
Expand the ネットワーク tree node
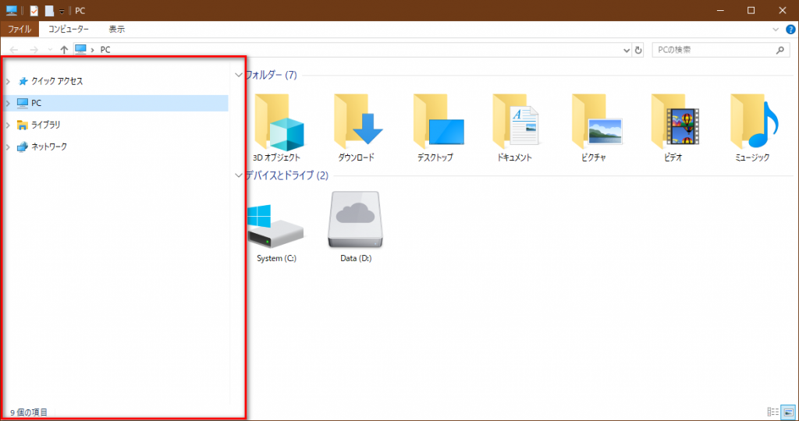pos(8,147)
